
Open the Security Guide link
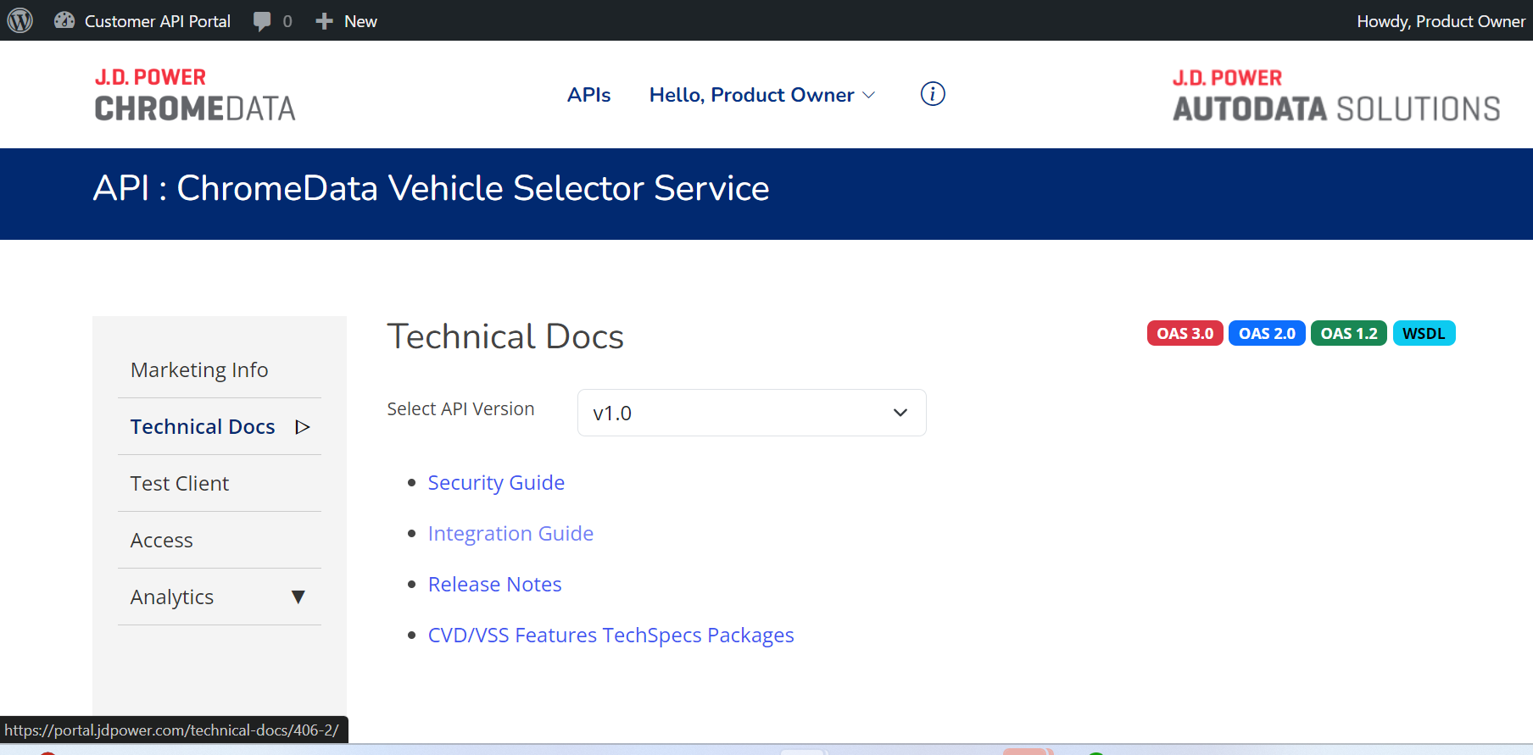click(x=496, y=483)
